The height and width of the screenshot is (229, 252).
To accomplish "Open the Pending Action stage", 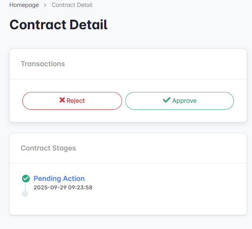I will point(59,179).
